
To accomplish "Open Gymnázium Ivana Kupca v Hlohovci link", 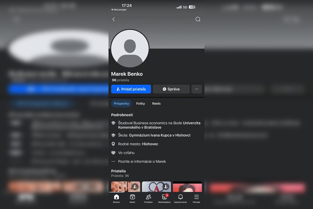I will pyautogui.click(x=160, y=135).
